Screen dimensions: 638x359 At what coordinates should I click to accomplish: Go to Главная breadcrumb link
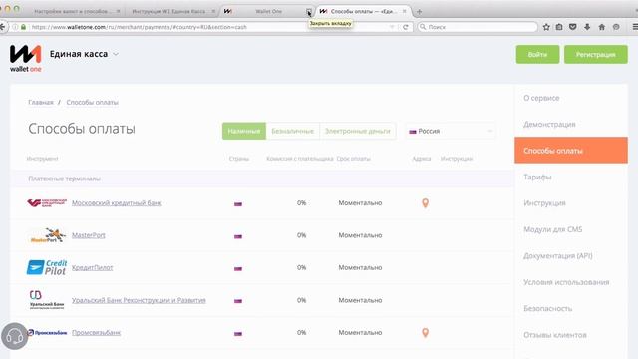[41, 102]
